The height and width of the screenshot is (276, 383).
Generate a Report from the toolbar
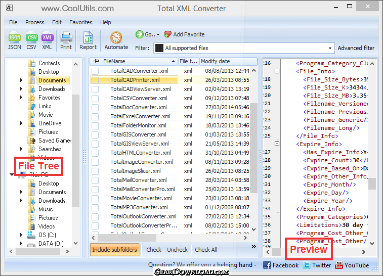88,37
